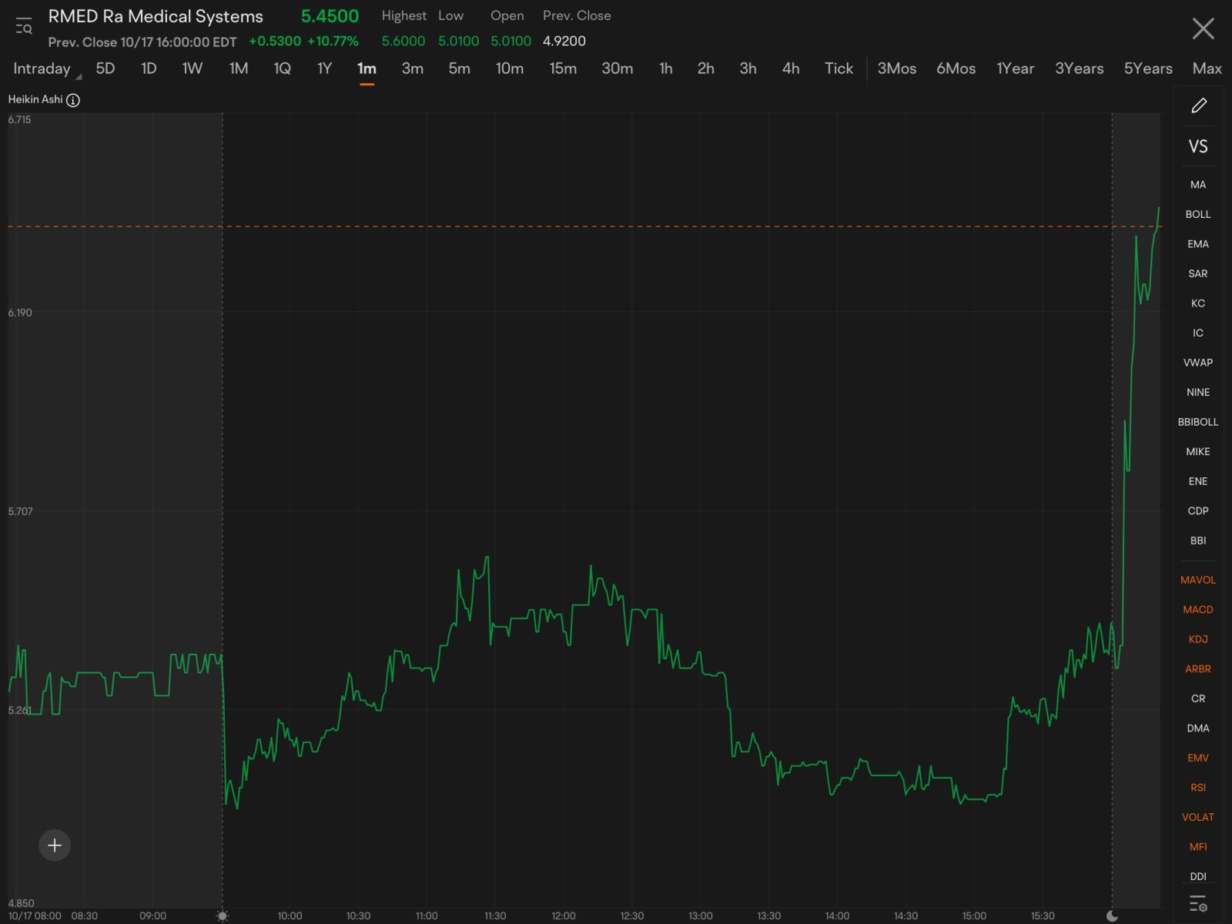Click the current price 5.4500
Screen dimensions: 1232x924
330,16
